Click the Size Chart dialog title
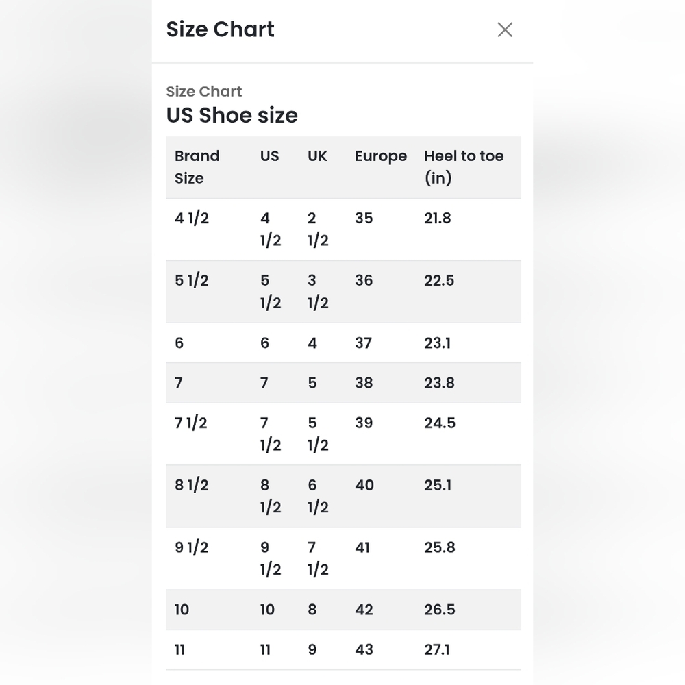The width and height of the screenshot is (685, 685). tap(220, 29)
